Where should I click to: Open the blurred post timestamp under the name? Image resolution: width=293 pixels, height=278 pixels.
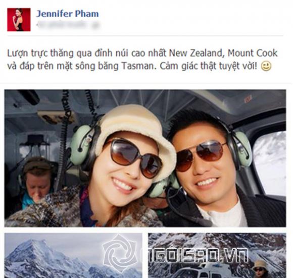(68, 25)
